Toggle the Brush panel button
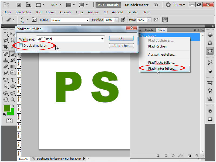 click(34, 20)
